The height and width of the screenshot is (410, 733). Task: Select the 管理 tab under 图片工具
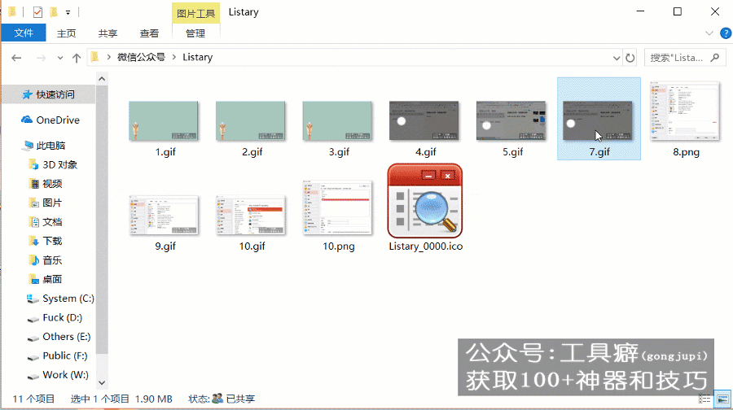195,33
